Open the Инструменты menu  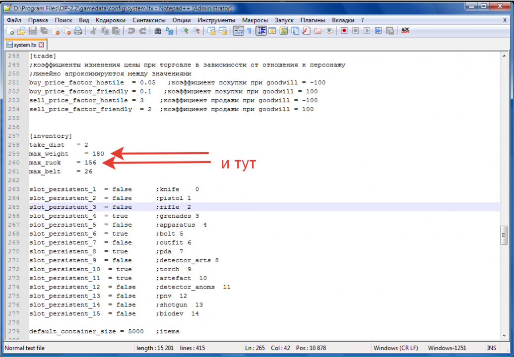coord(216,20)
